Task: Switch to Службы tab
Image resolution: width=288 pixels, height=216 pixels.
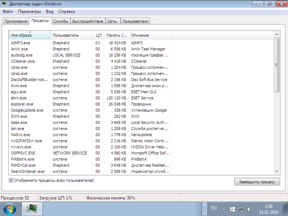Action: point(61,21)
